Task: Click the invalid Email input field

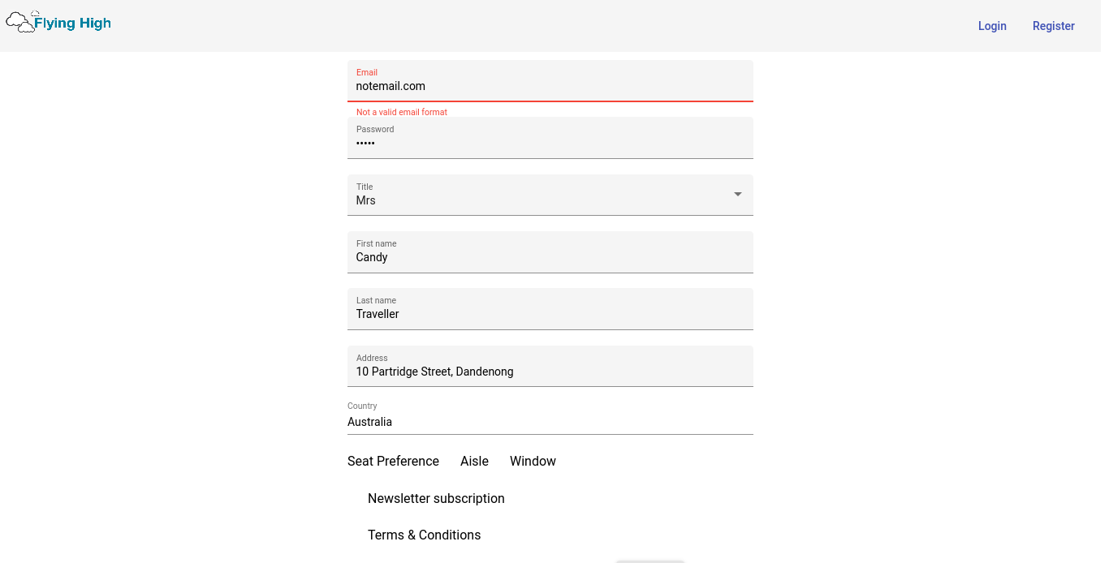Action: 550,86
